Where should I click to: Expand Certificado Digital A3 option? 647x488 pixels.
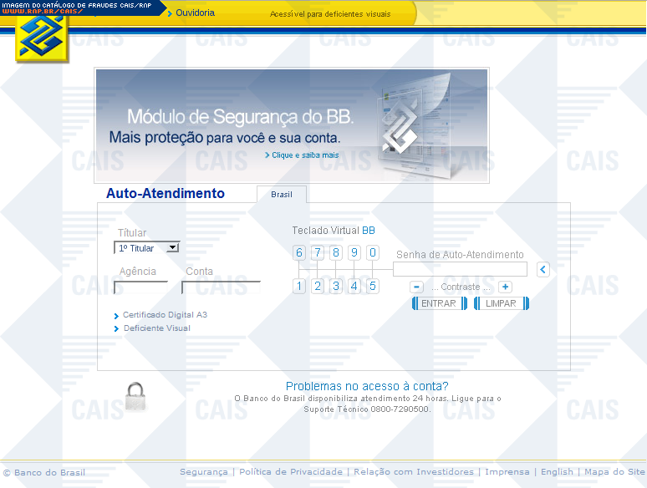165,315
